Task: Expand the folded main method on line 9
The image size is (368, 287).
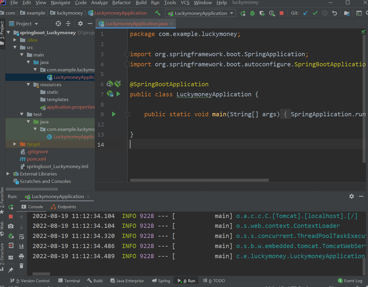Action: 127,114
